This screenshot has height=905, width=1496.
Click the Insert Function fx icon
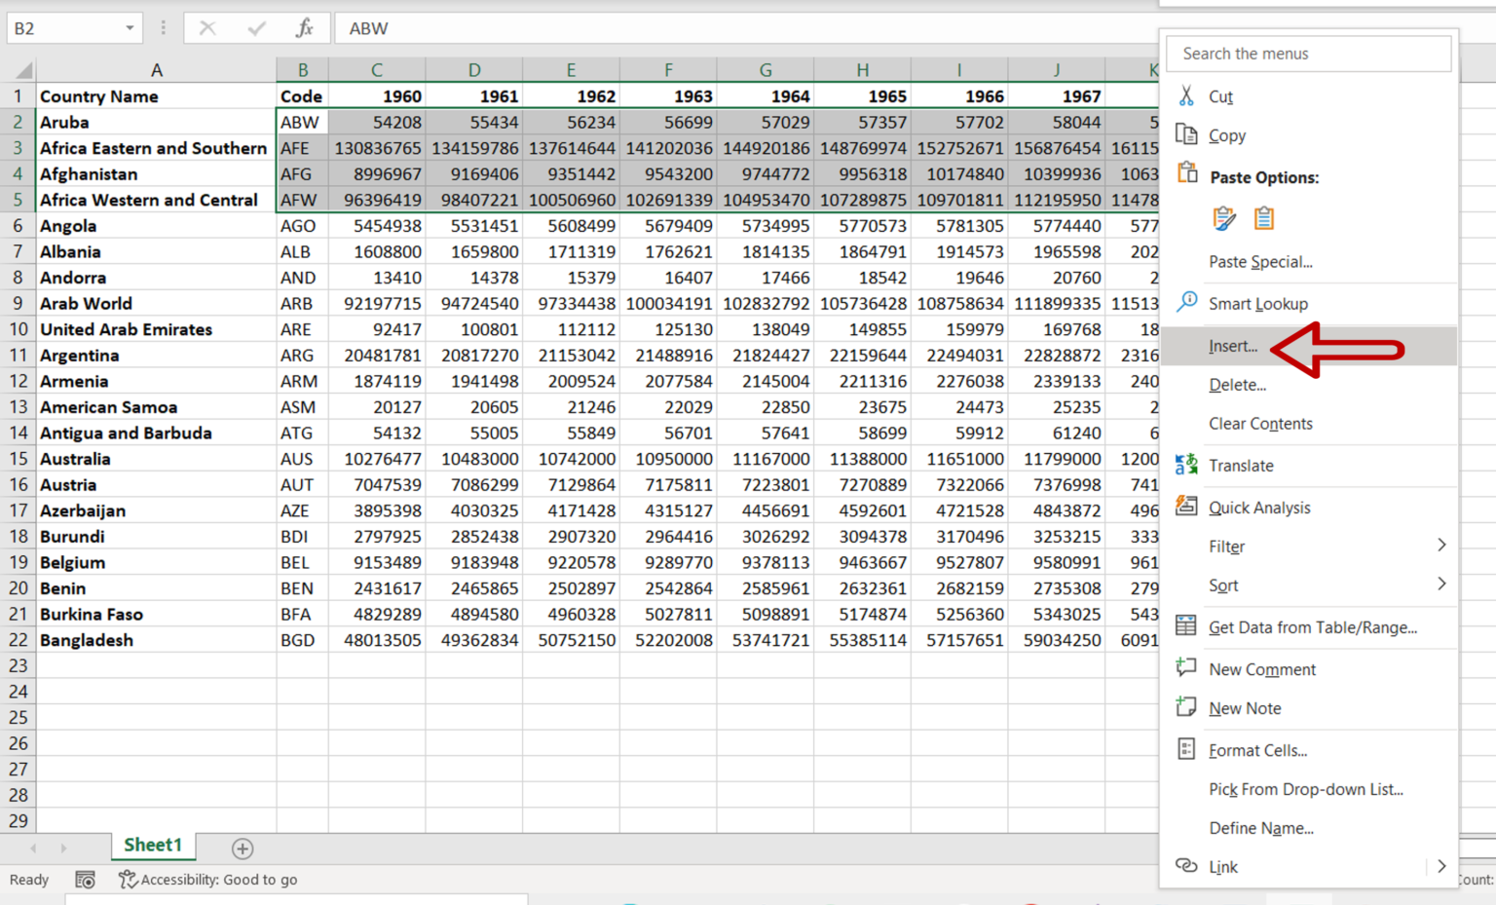pyautogui.click(x=302, y=28)
